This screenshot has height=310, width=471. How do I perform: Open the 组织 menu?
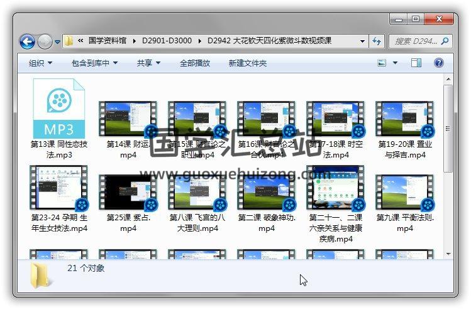40,63
